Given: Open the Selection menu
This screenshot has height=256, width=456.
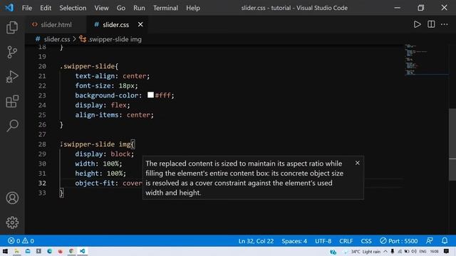Looking at the screenshot, I should coord(73,8).
